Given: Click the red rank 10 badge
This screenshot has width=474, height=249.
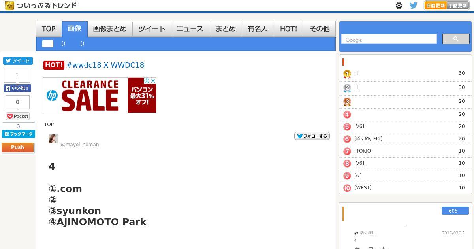Looking at the screenshot, I should [x=347, y=188].
